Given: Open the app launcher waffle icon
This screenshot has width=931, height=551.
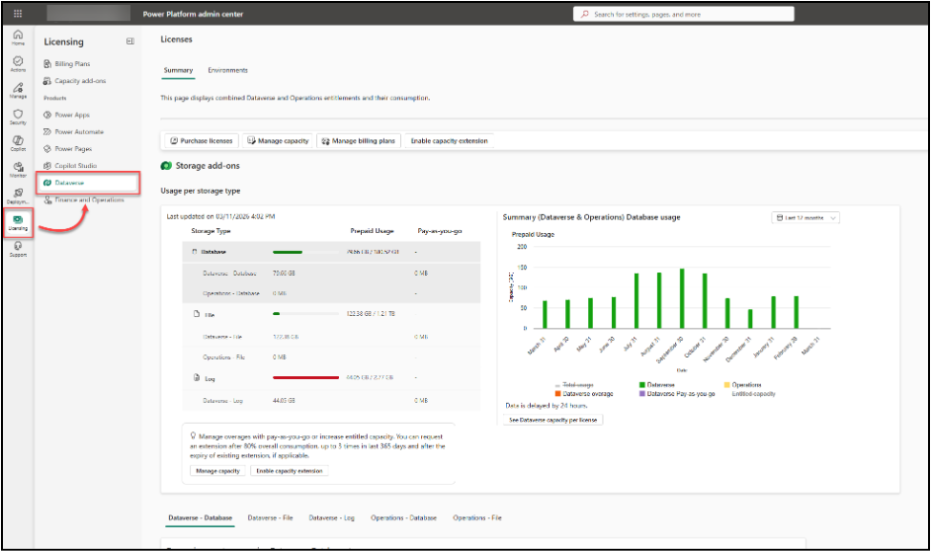Looking at the screenshot, I should [18, 14].
